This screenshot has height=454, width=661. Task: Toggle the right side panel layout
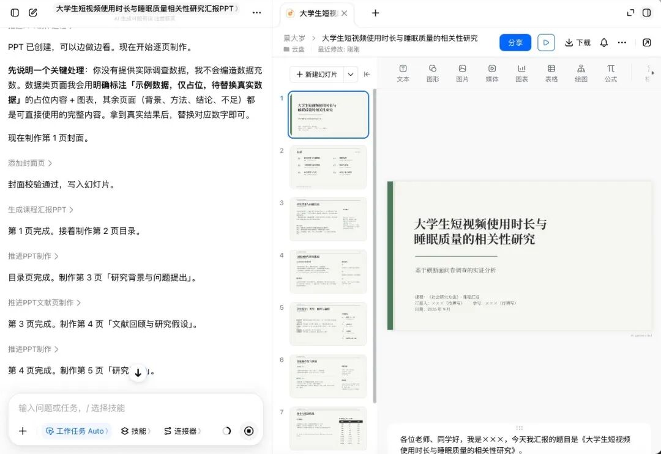[647, 13]
